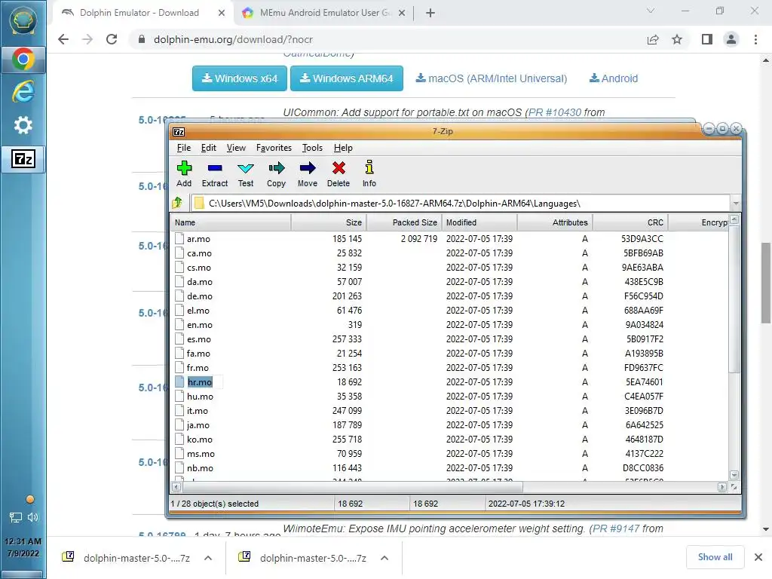Download the Windows ARM64 build
The height and width of the screenshot is (579, 772).
[347, 78]
